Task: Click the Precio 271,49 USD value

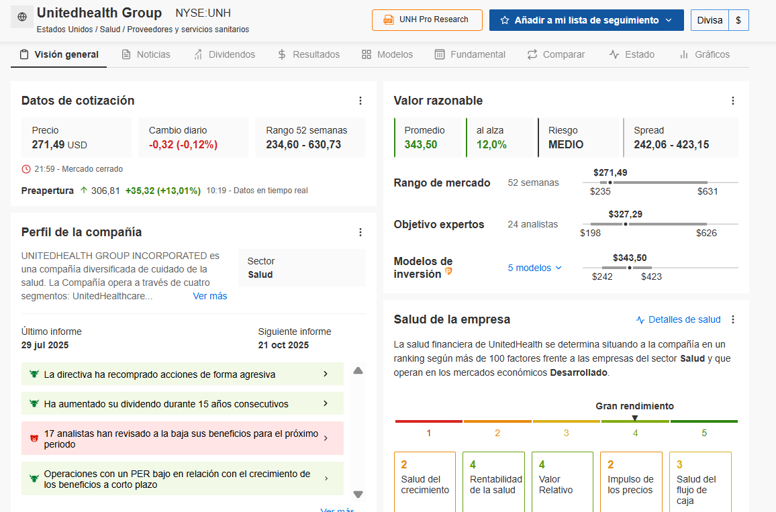Action: coord(59,145)
